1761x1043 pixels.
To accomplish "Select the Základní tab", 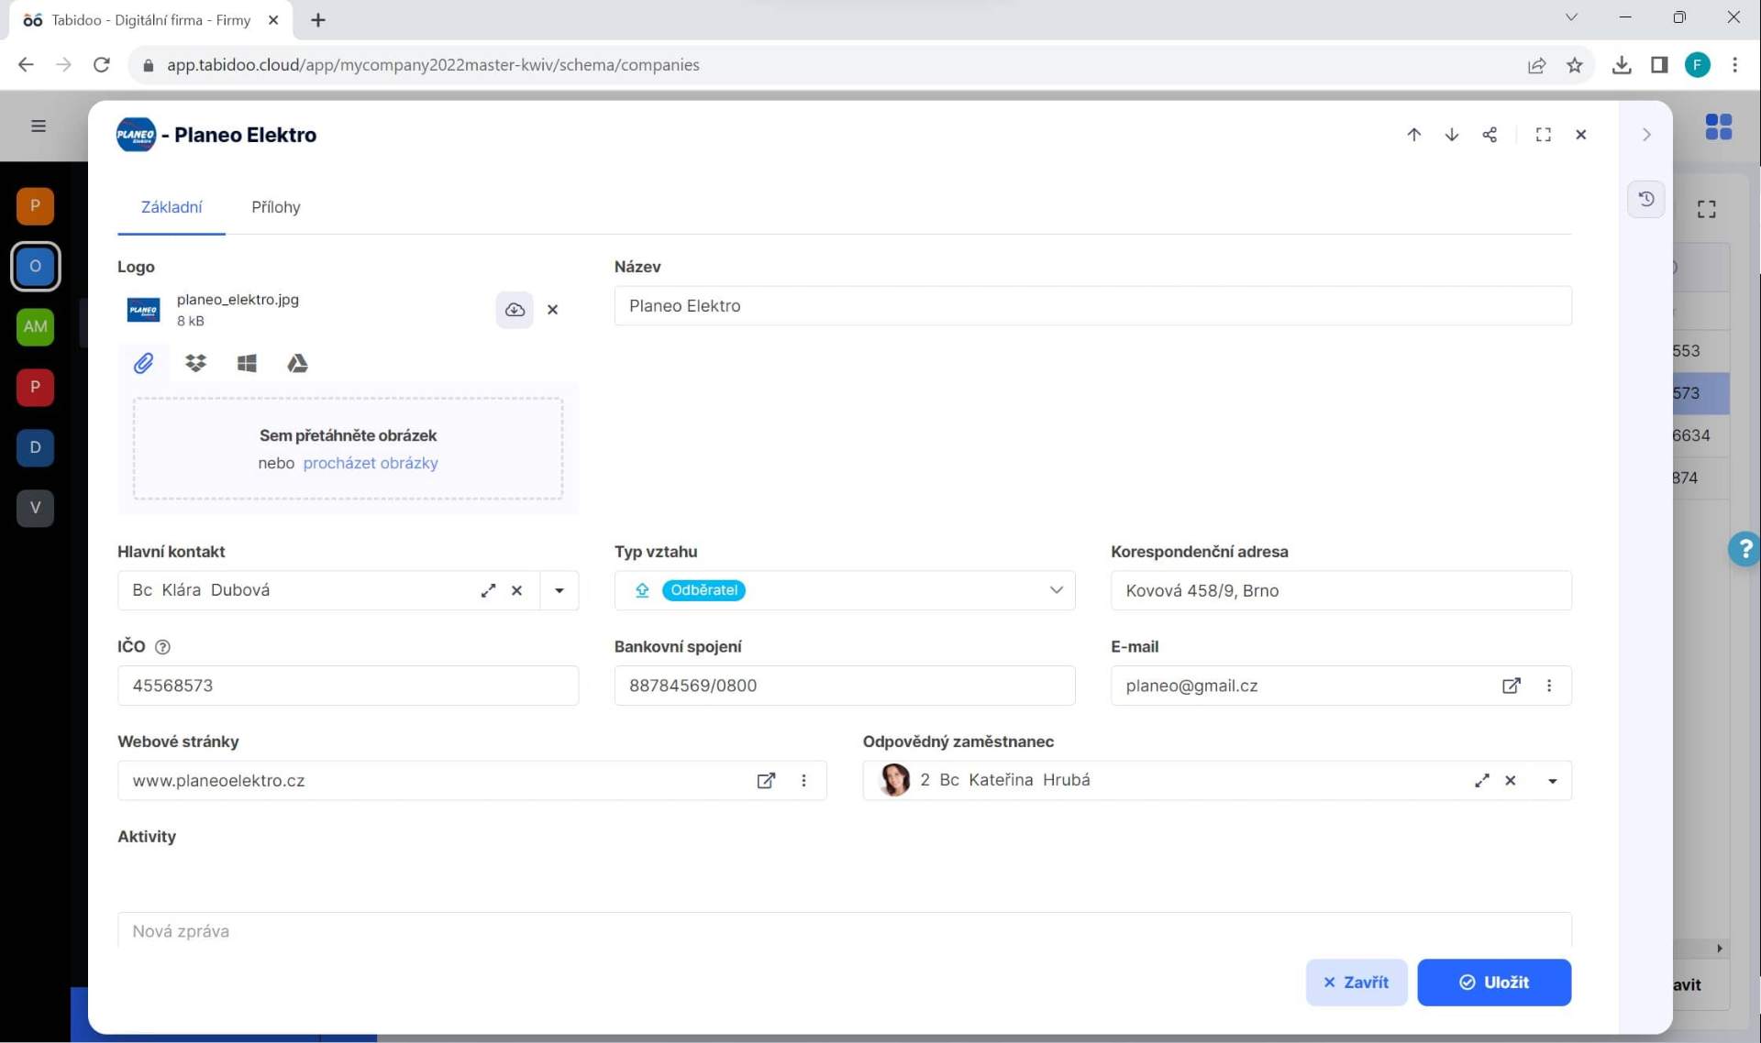I will 171,207.
